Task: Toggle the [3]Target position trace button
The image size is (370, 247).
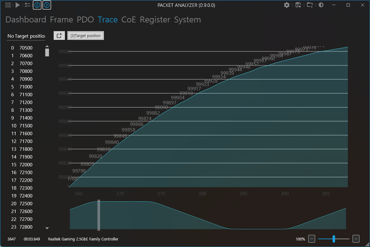Action: coord(85,36)
